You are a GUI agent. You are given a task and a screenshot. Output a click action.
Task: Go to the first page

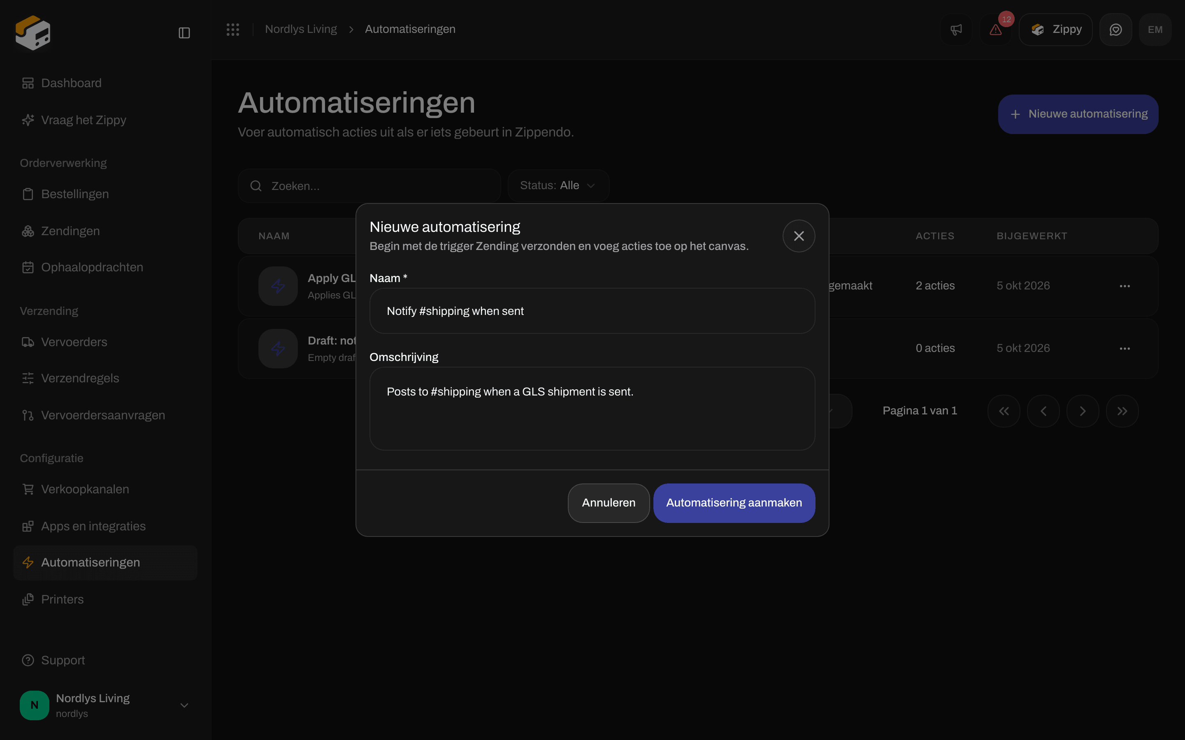1004,411
